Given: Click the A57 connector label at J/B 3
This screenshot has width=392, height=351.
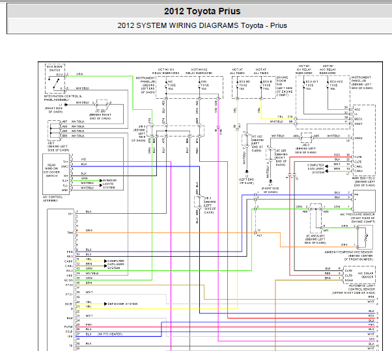Looking at the screenshot, I should pos(64,122).
